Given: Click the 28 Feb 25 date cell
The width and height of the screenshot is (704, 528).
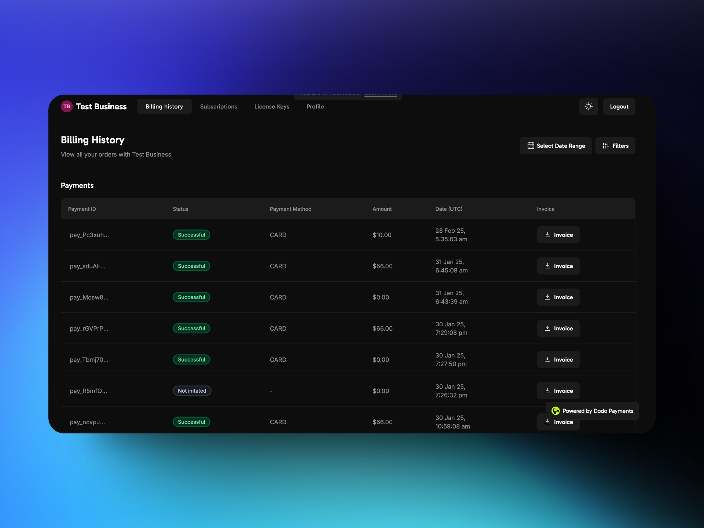Looking at the screenshot, I should point(451,235).
